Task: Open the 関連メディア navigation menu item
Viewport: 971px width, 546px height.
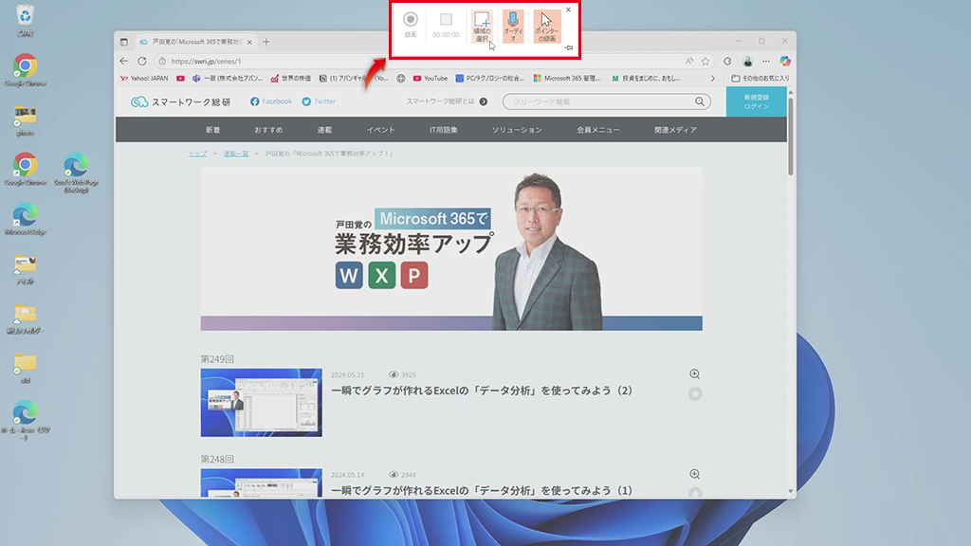Action: coord(675,130)
